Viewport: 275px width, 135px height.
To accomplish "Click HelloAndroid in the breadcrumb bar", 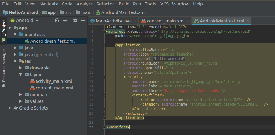I will pos(21,12).
